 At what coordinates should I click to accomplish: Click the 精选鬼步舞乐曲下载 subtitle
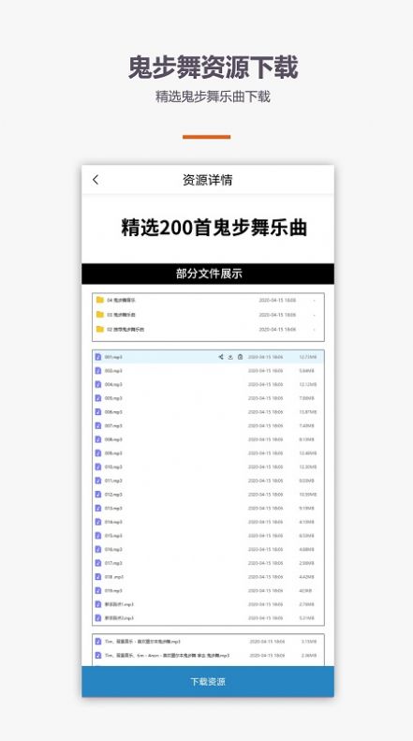[x=213, y=96]
